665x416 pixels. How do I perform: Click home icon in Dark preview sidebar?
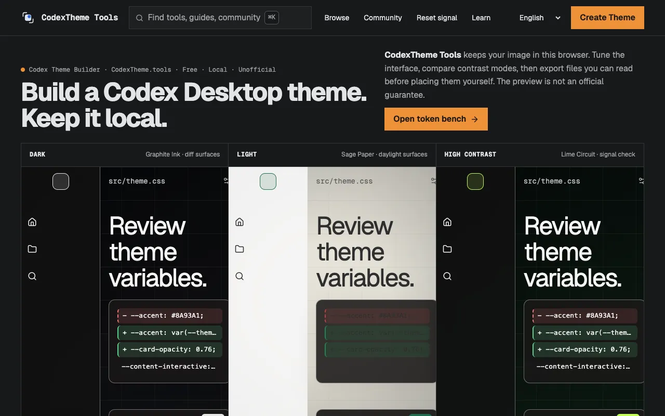pos(32,222)
